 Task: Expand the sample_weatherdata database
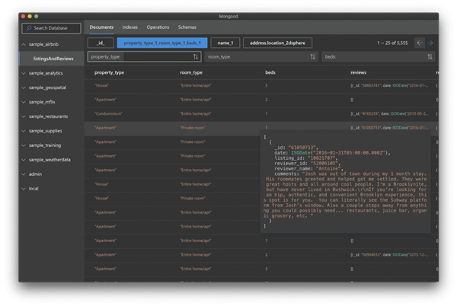click(24, 160)
